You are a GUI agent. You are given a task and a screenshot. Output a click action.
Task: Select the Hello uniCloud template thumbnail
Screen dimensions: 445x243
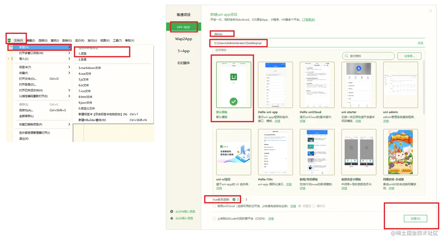[x=317, y=85]
